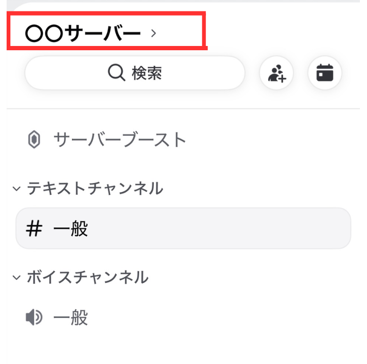Image resolution: width=367 pixels, height=364 pixels.
Task: Open the サーバーブースト link
Action: click(120, 140)
